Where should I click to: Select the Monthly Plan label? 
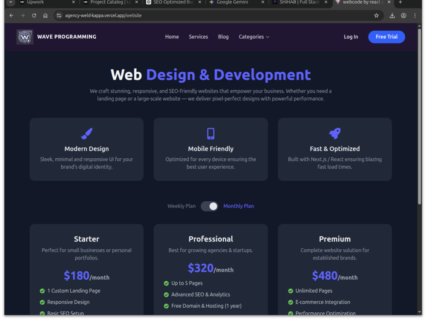(x=239, y=206)
